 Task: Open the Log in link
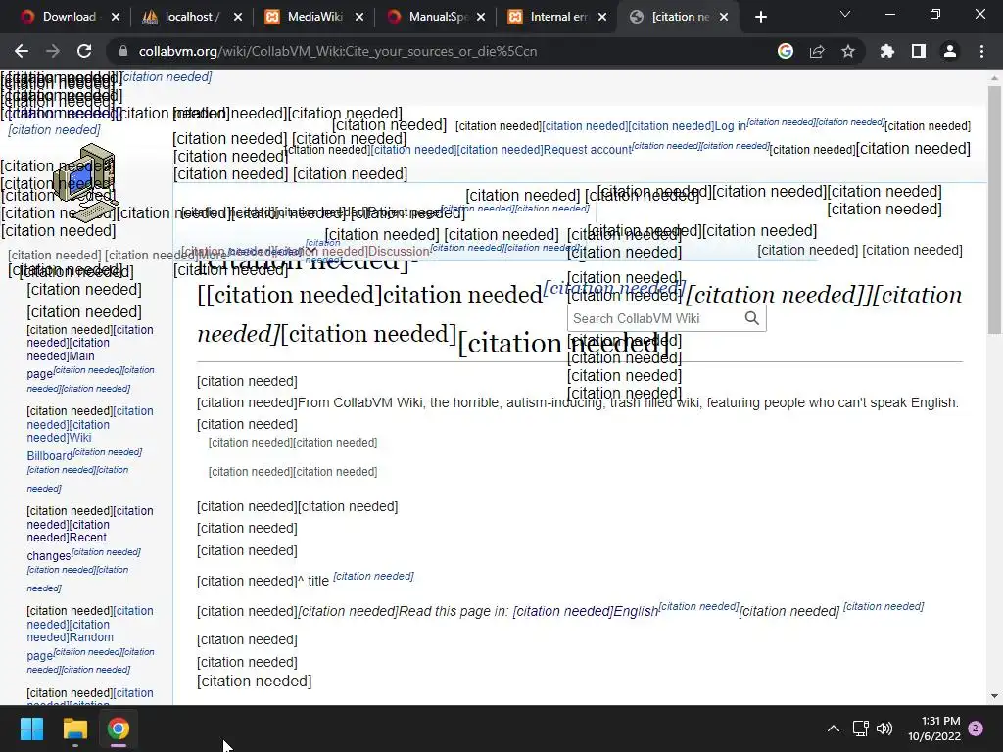(x=730, y=126)
